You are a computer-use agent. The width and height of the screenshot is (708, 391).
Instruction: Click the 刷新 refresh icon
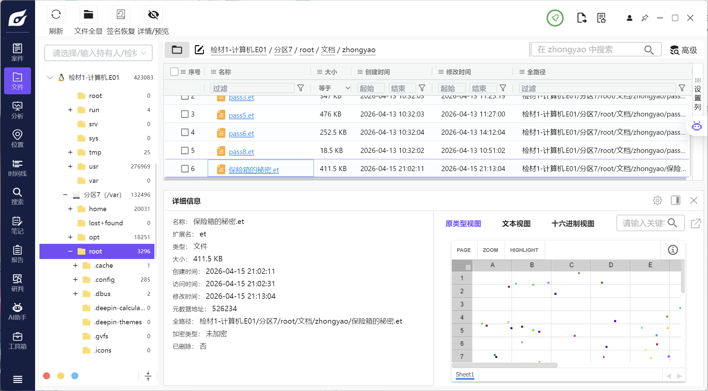(56, 14)
